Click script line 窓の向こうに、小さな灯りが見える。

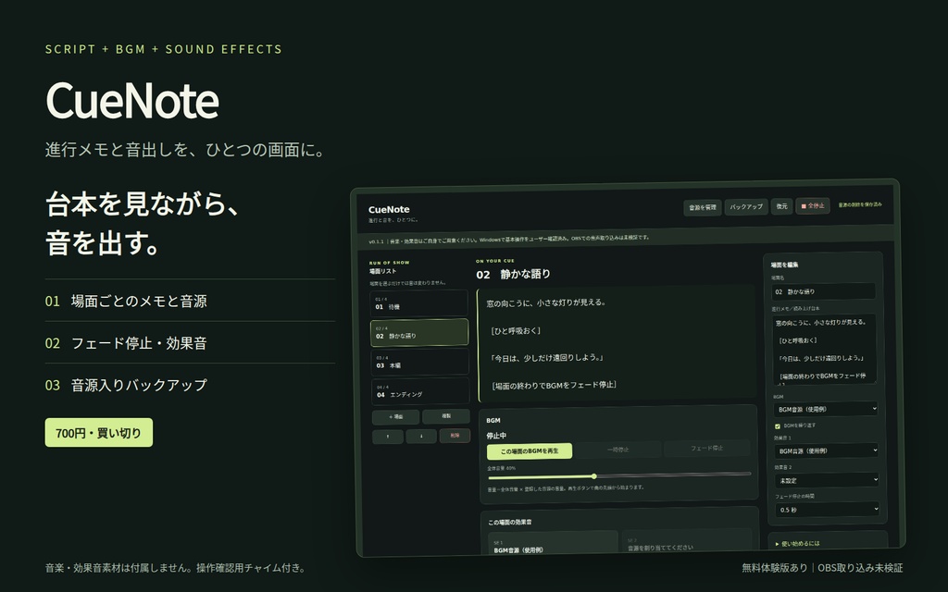pos(546,302)
